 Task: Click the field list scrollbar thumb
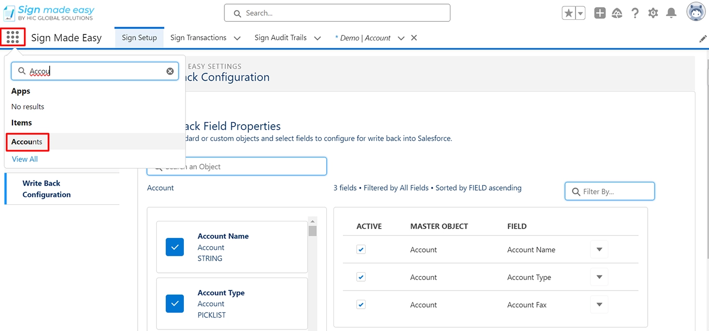[x=312, y=231]
